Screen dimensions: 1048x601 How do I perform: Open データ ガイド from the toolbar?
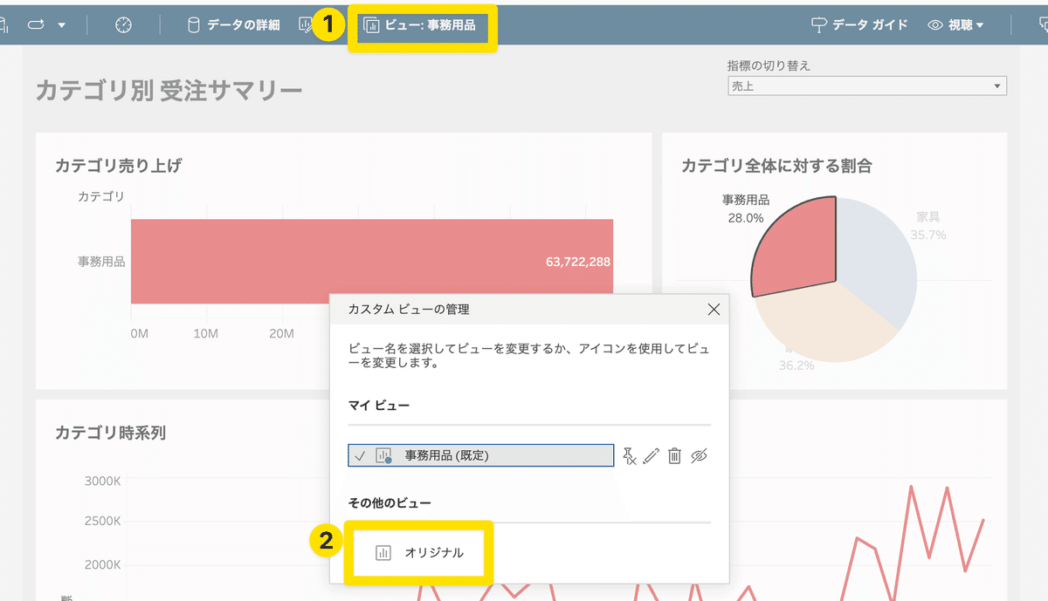857,25
